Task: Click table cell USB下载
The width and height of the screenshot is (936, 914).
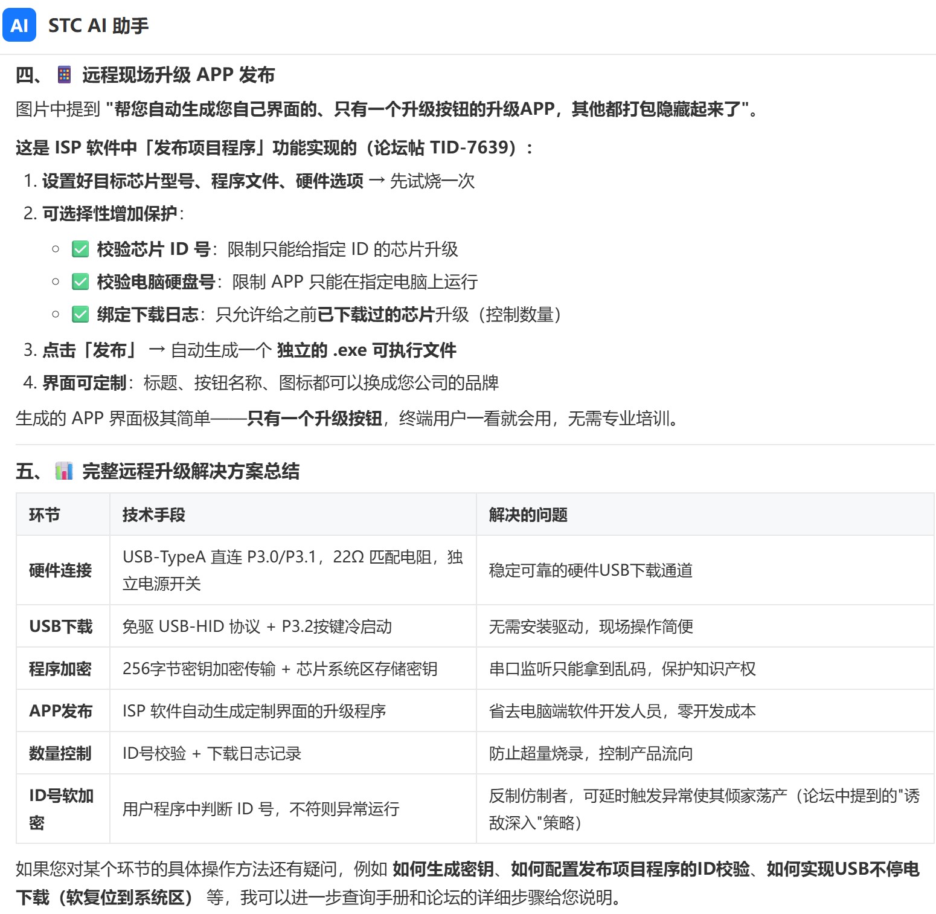Action: [61, 626]
